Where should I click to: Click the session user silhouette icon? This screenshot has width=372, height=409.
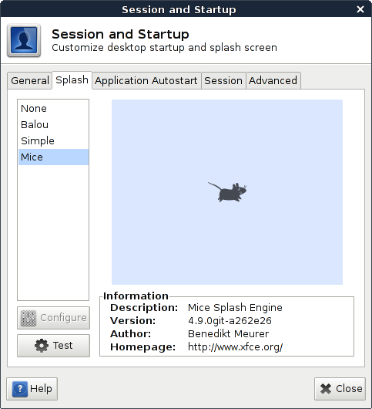[x=24, y=40]
